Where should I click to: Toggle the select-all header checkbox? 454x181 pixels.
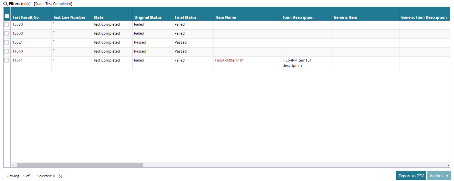[x=7, y=16]
